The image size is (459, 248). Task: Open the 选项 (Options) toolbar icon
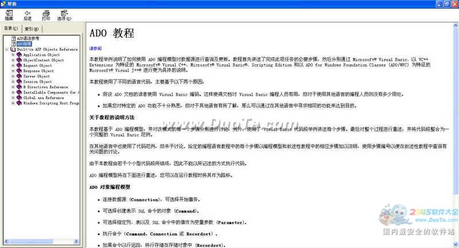[64, 13]
